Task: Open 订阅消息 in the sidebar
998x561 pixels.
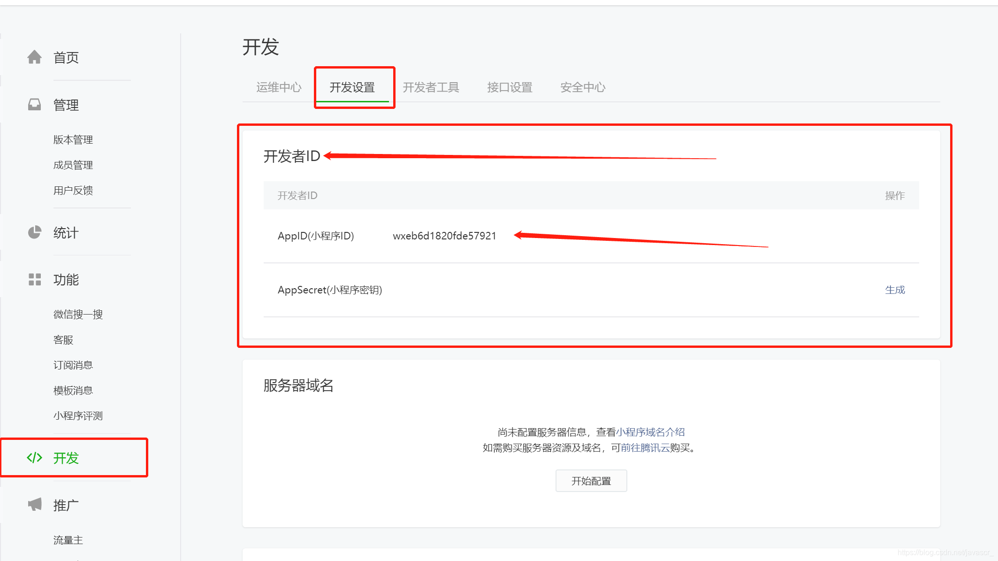Action: pyautogui.click(x=73, y=365)
